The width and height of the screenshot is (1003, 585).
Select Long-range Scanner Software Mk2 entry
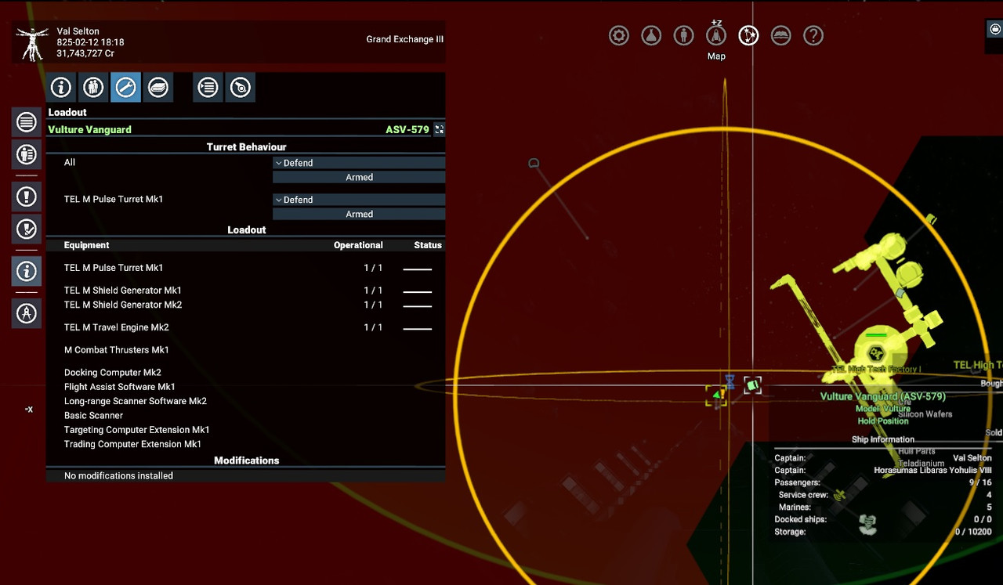(245, 401)
